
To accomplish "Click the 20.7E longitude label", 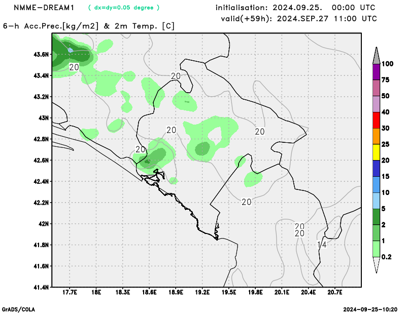I will [x=335, y=292].
